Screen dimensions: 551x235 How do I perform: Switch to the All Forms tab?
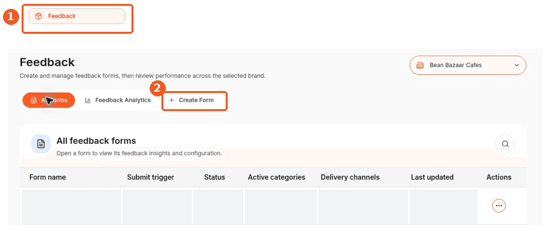click(x=49, y=100)
